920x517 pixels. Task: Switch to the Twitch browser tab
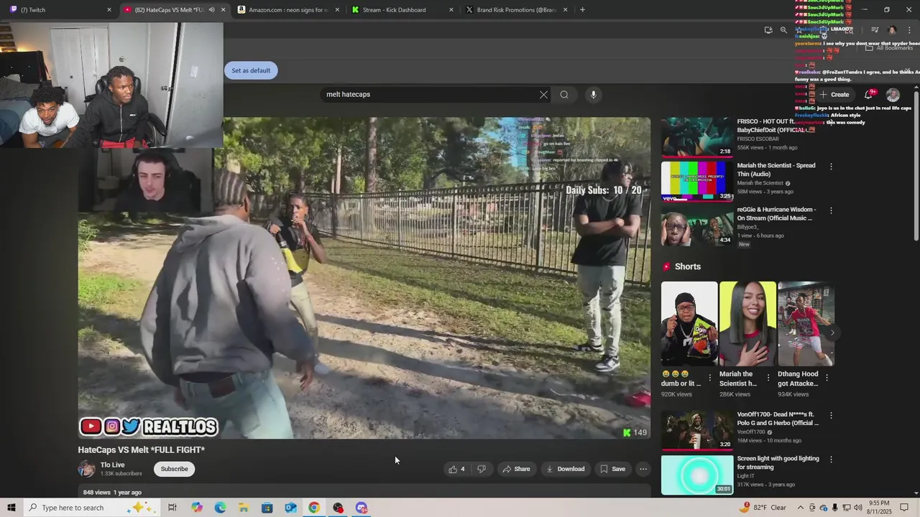coord(57,10)
